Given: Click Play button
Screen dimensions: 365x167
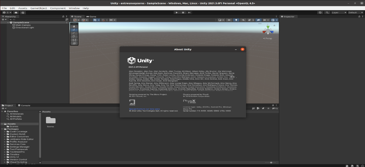Looking at the screenshot, I should (177, 12).
